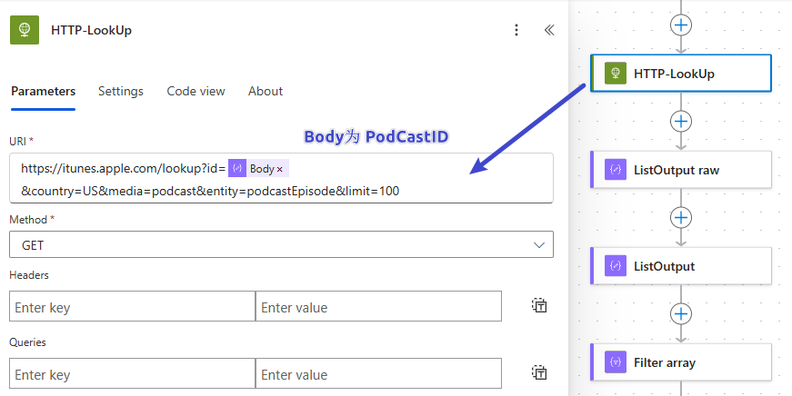The height and width of the screenshot is (396, 792).
Task: Click the Queries key input field
Action: click(x=132, y=374)
